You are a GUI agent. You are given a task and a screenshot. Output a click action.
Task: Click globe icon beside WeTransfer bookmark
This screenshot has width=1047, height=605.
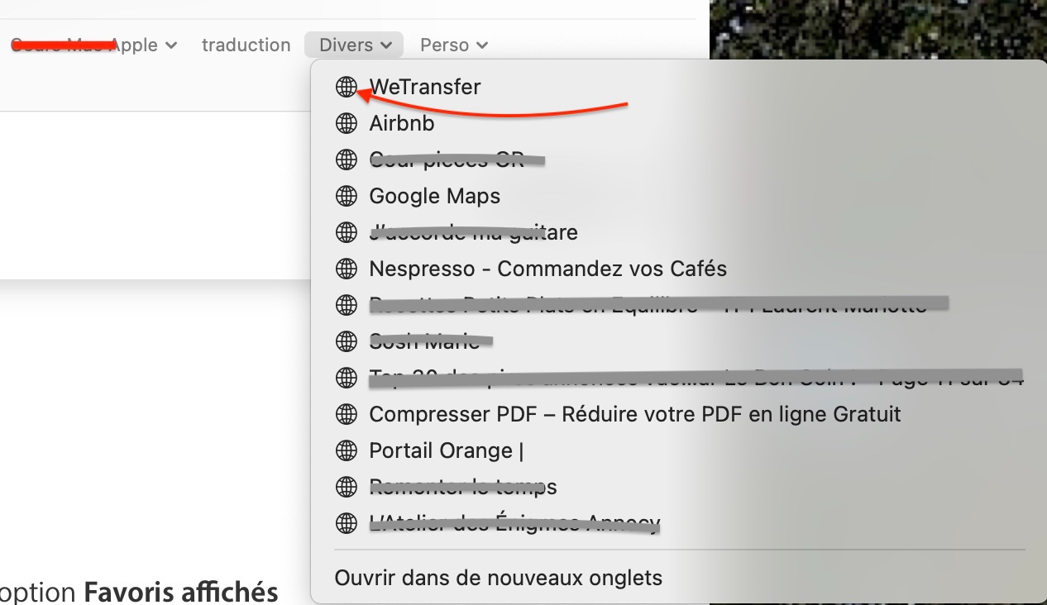[347, 87]
